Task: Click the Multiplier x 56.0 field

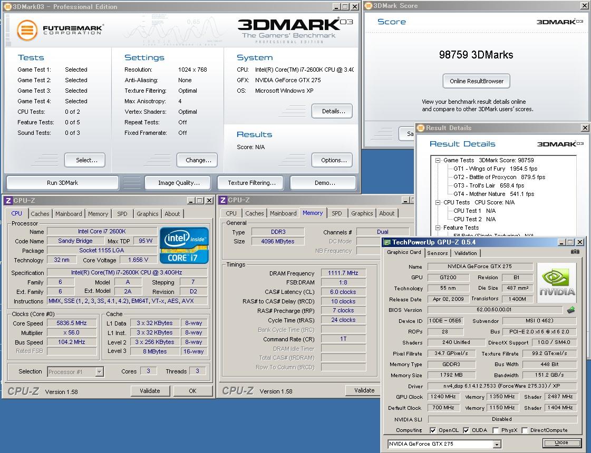Action: point(72,332)
